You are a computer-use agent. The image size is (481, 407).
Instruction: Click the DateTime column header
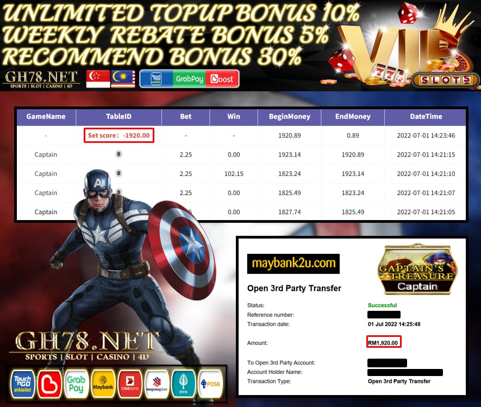[426, 116]
